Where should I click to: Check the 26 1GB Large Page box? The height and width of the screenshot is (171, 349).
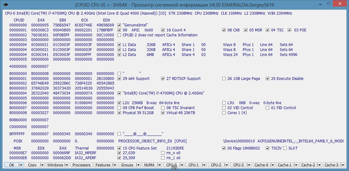click(224, 79)
